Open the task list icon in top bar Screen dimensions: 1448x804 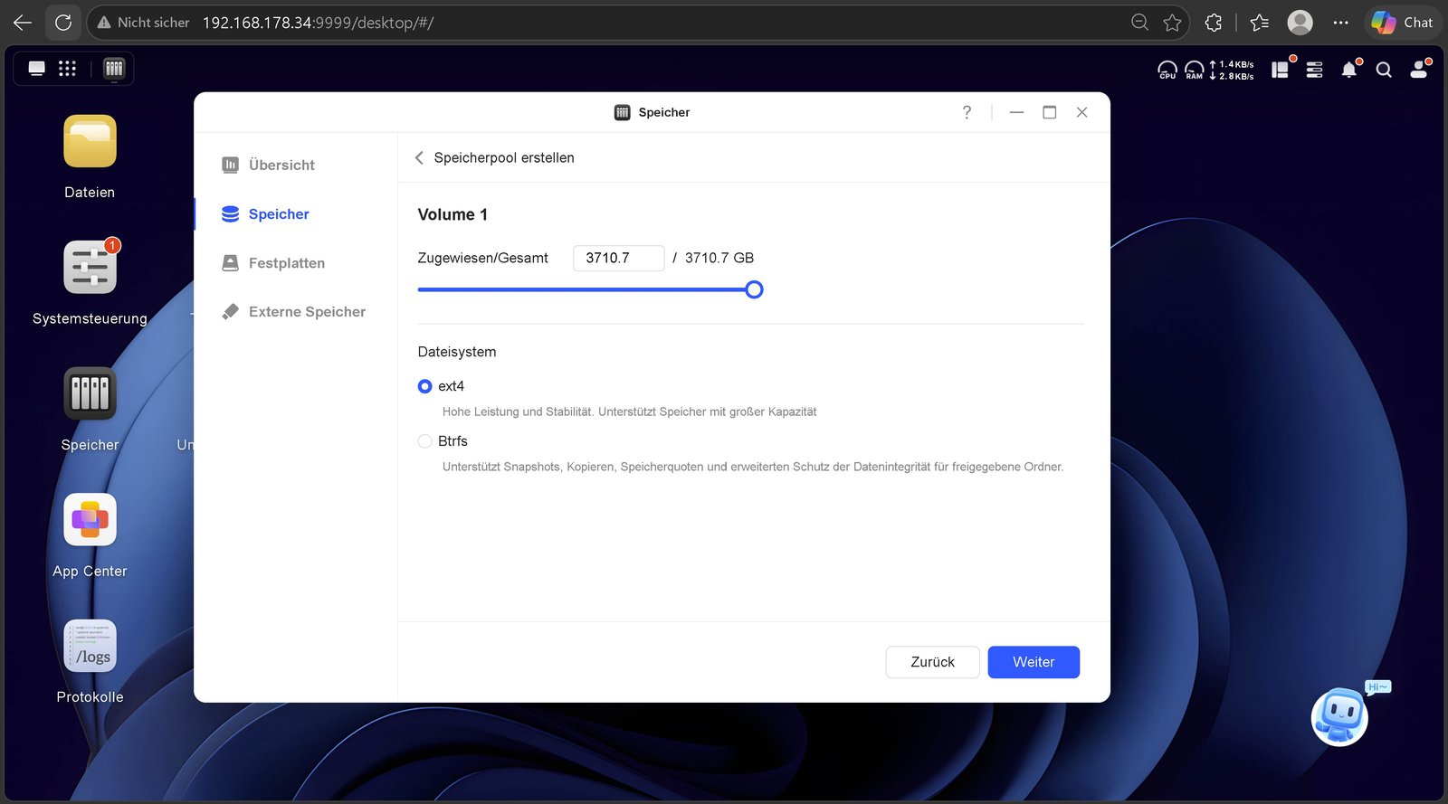1315,70
